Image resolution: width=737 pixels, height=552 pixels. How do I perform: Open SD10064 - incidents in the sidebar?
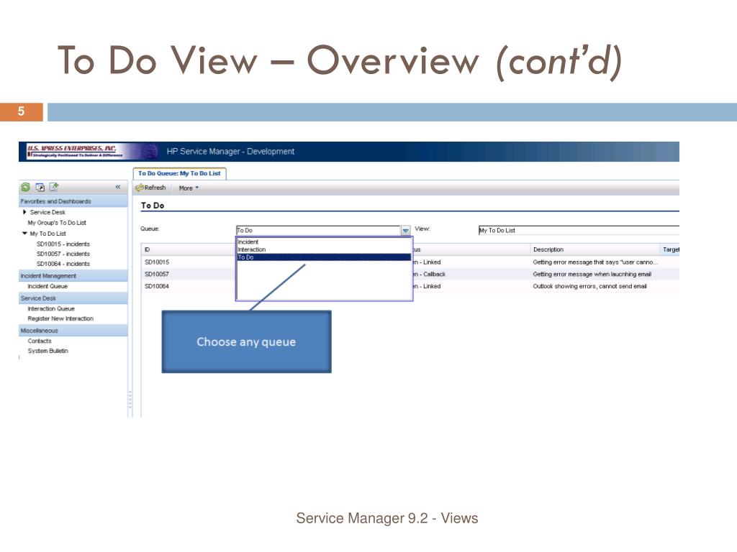coord(63,264)
